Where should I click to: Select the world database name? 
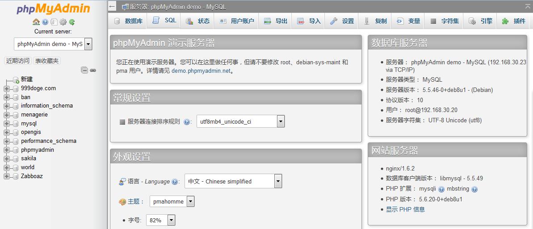[x=28, y=167]
